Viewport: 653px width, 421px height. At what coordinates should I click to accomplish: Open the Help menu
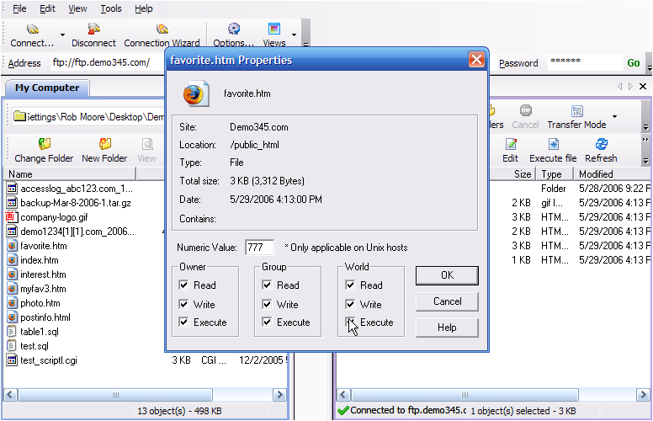(x=144, y=8)
